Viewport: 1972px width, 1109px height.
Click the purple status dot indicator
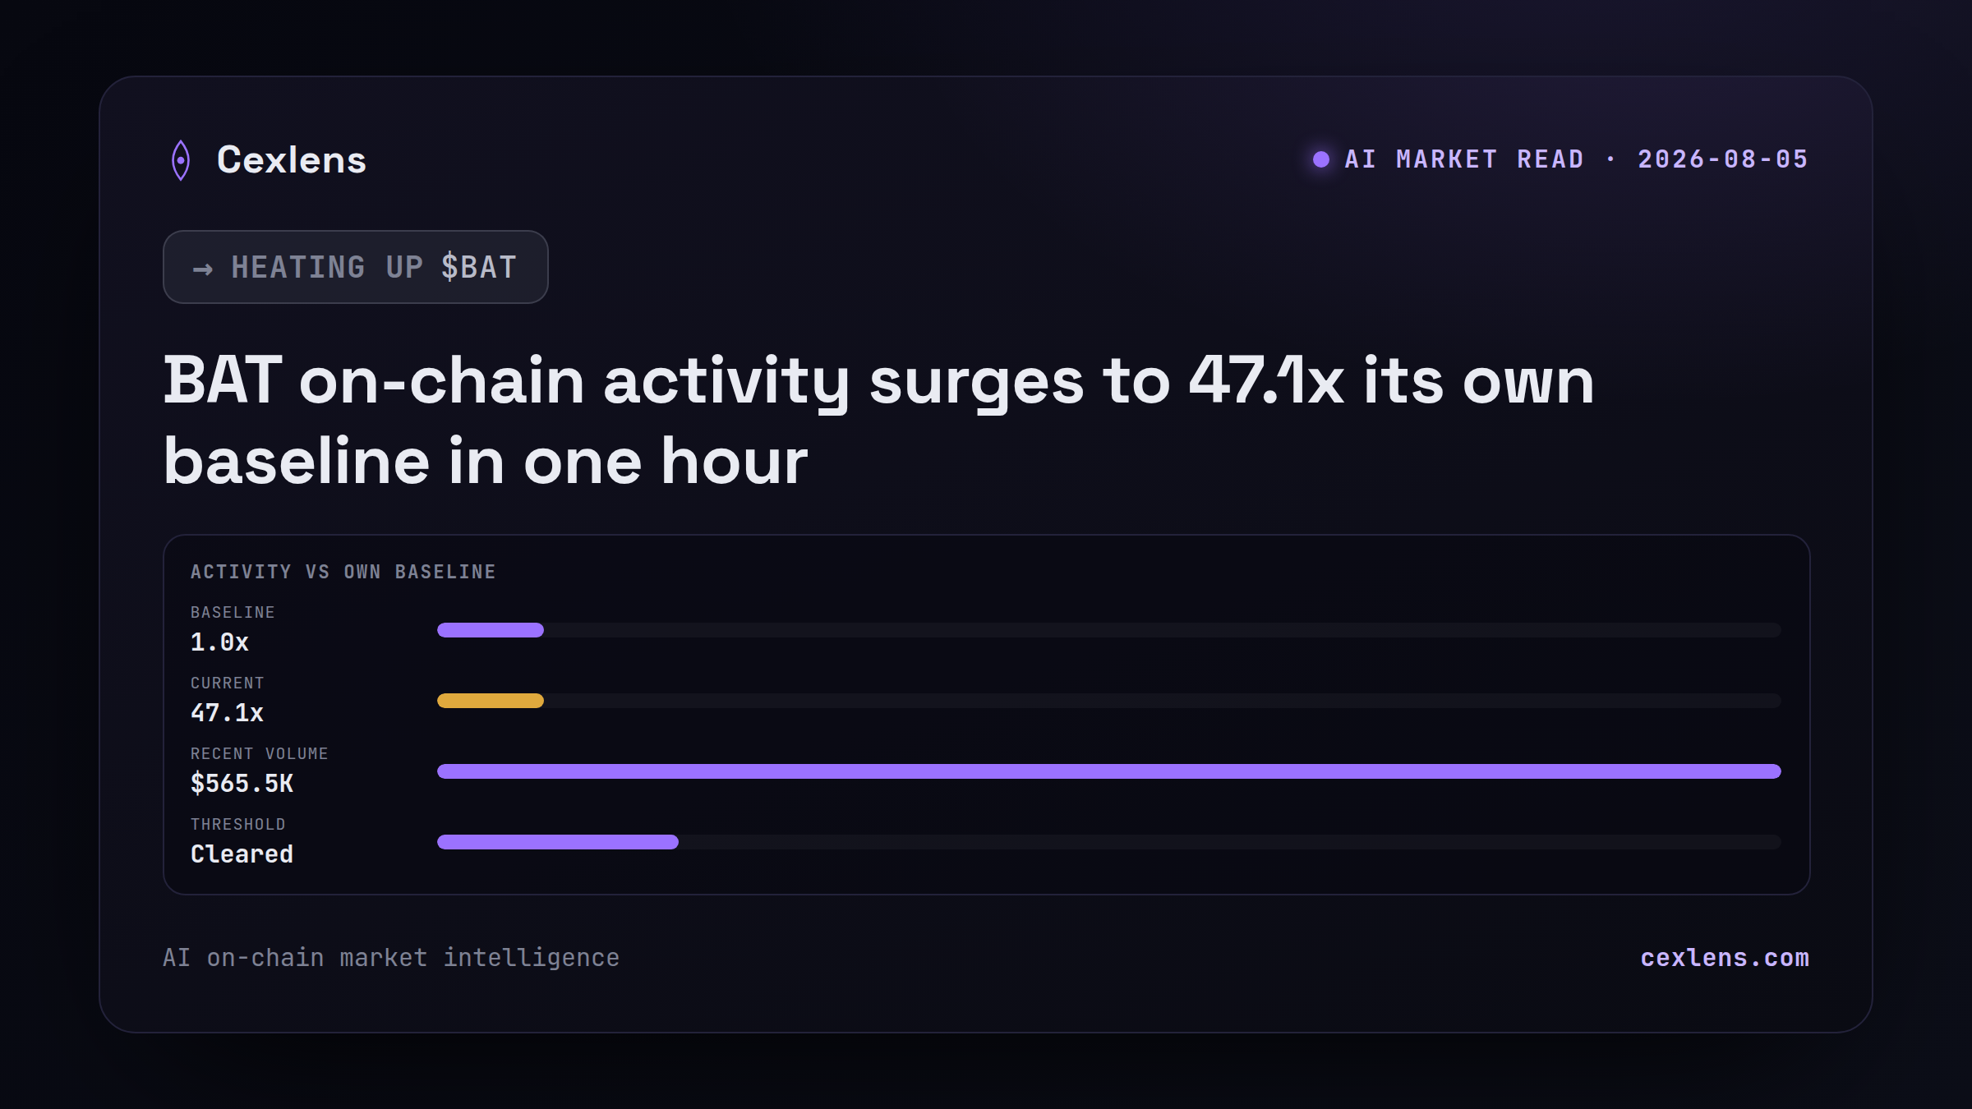(1321, 159)
